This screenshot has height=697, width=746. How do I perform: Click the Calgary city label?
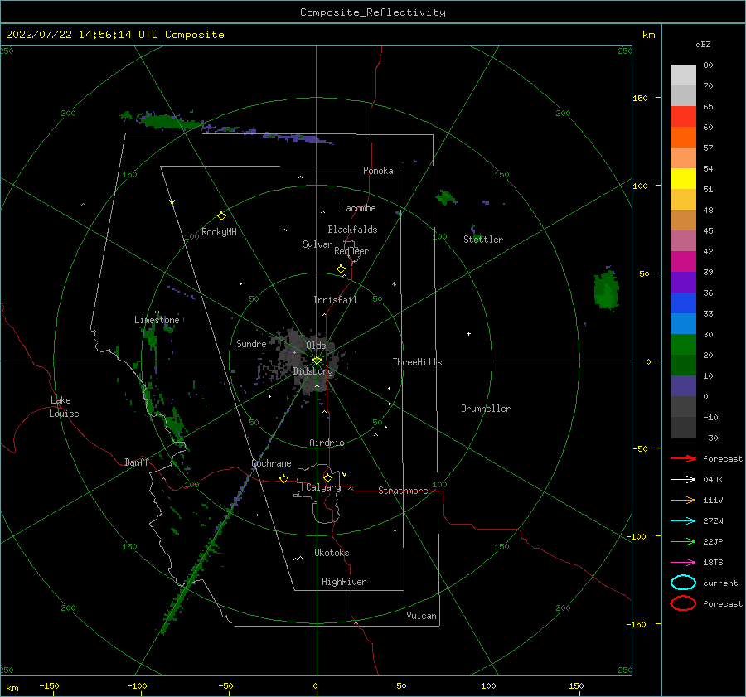point(323,487)
